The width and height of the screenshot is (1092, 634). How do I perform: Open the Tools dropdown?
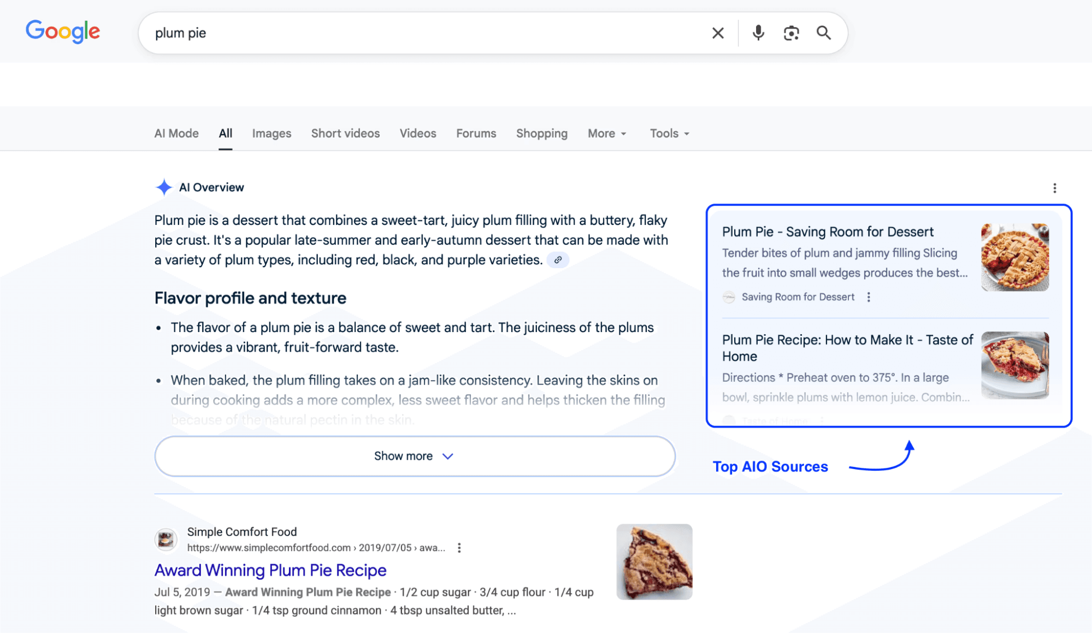[670, 133]
